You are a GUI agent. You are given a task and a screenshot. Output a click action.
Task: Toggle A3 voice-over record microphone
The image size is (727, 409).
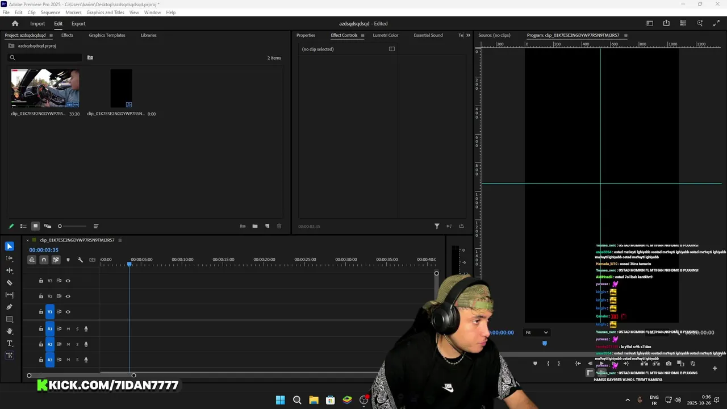[86, 360]
